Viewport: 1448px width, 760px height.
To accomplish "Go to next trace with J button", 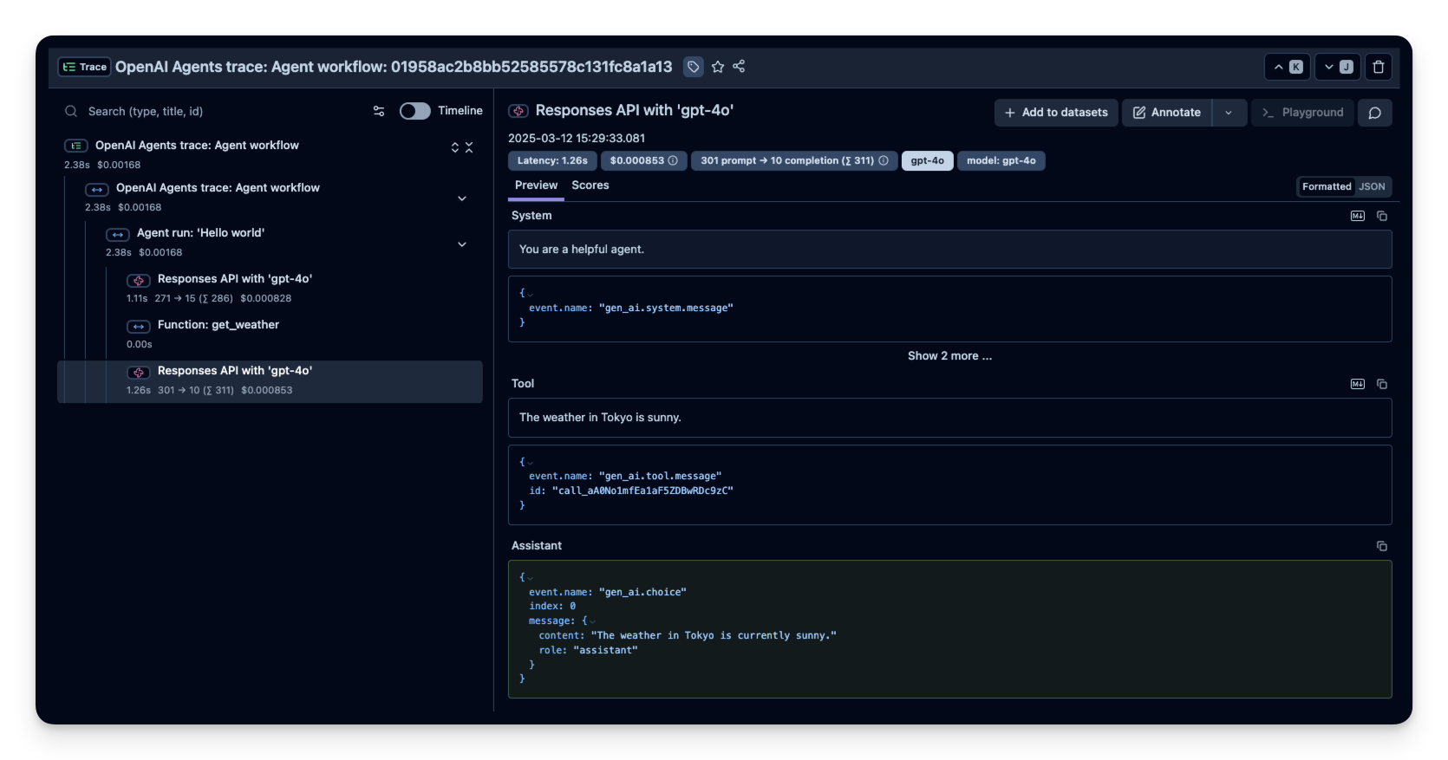I will pos(1338,67).
